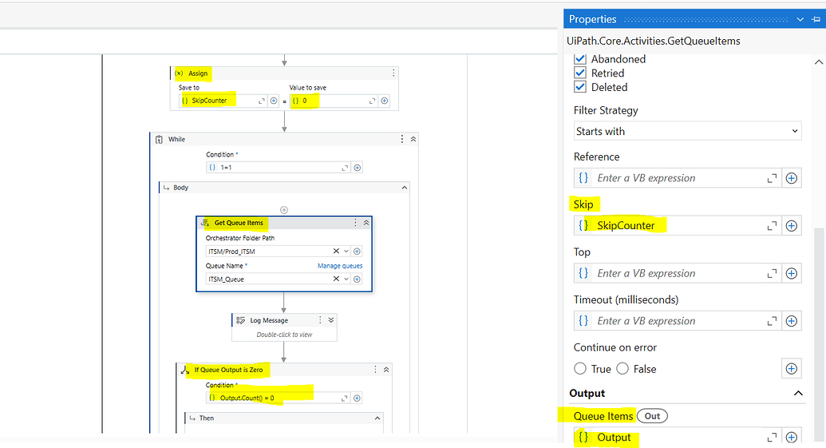Collapse the Output section in Properties
The image size is (826, 448).
coord(798,394)
